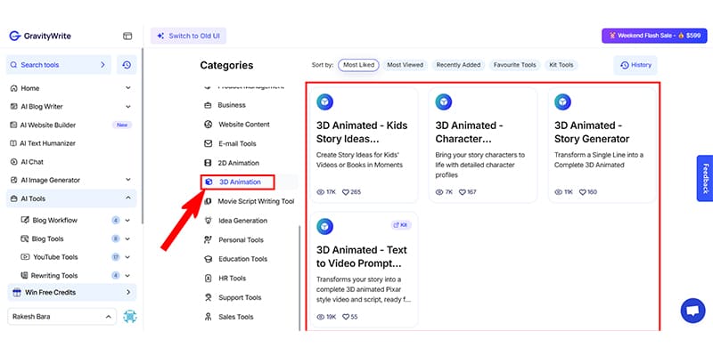713x356 pixels.
Task: Collapse the AI Tools sidebar section
Action: (128, 198)
